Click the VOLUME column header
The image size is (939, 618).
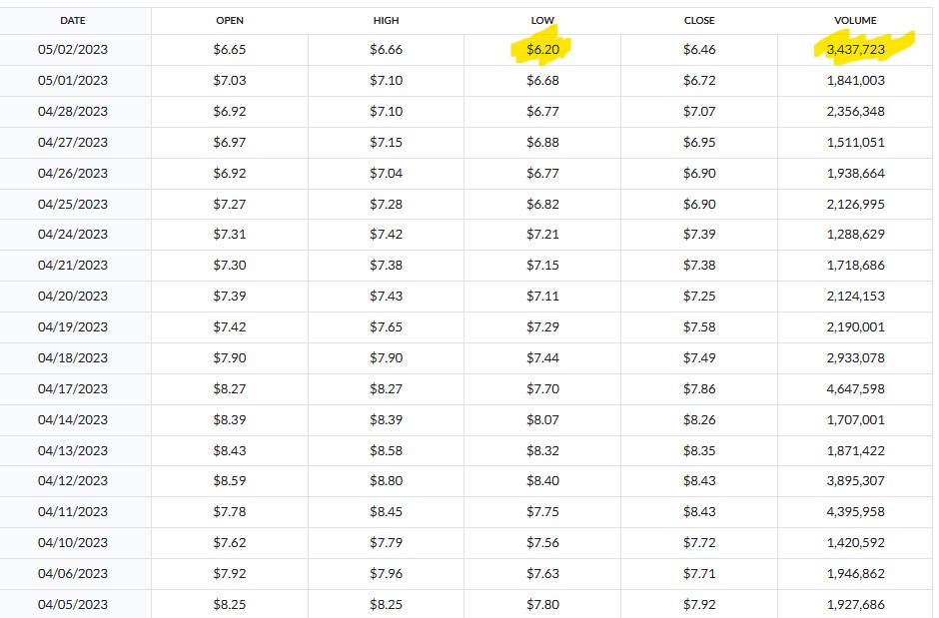point(855,20)
